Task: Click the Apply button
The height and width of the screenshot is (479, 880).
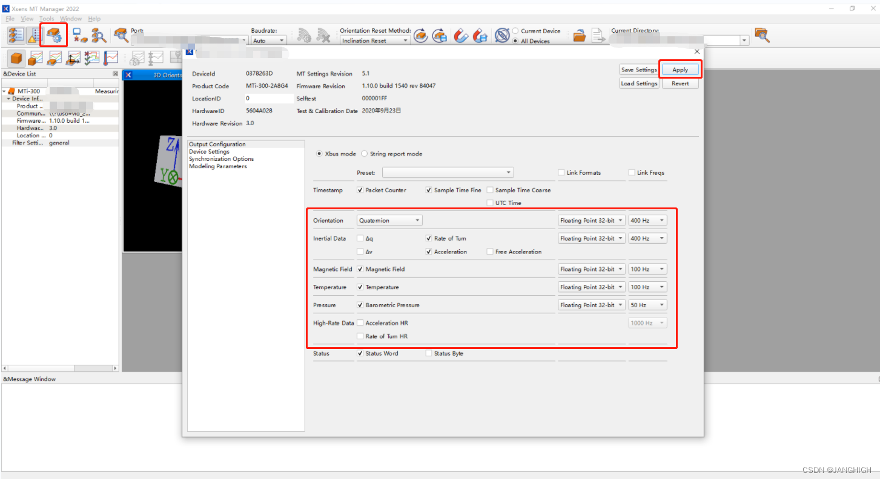Action: [x=680, y=70]
